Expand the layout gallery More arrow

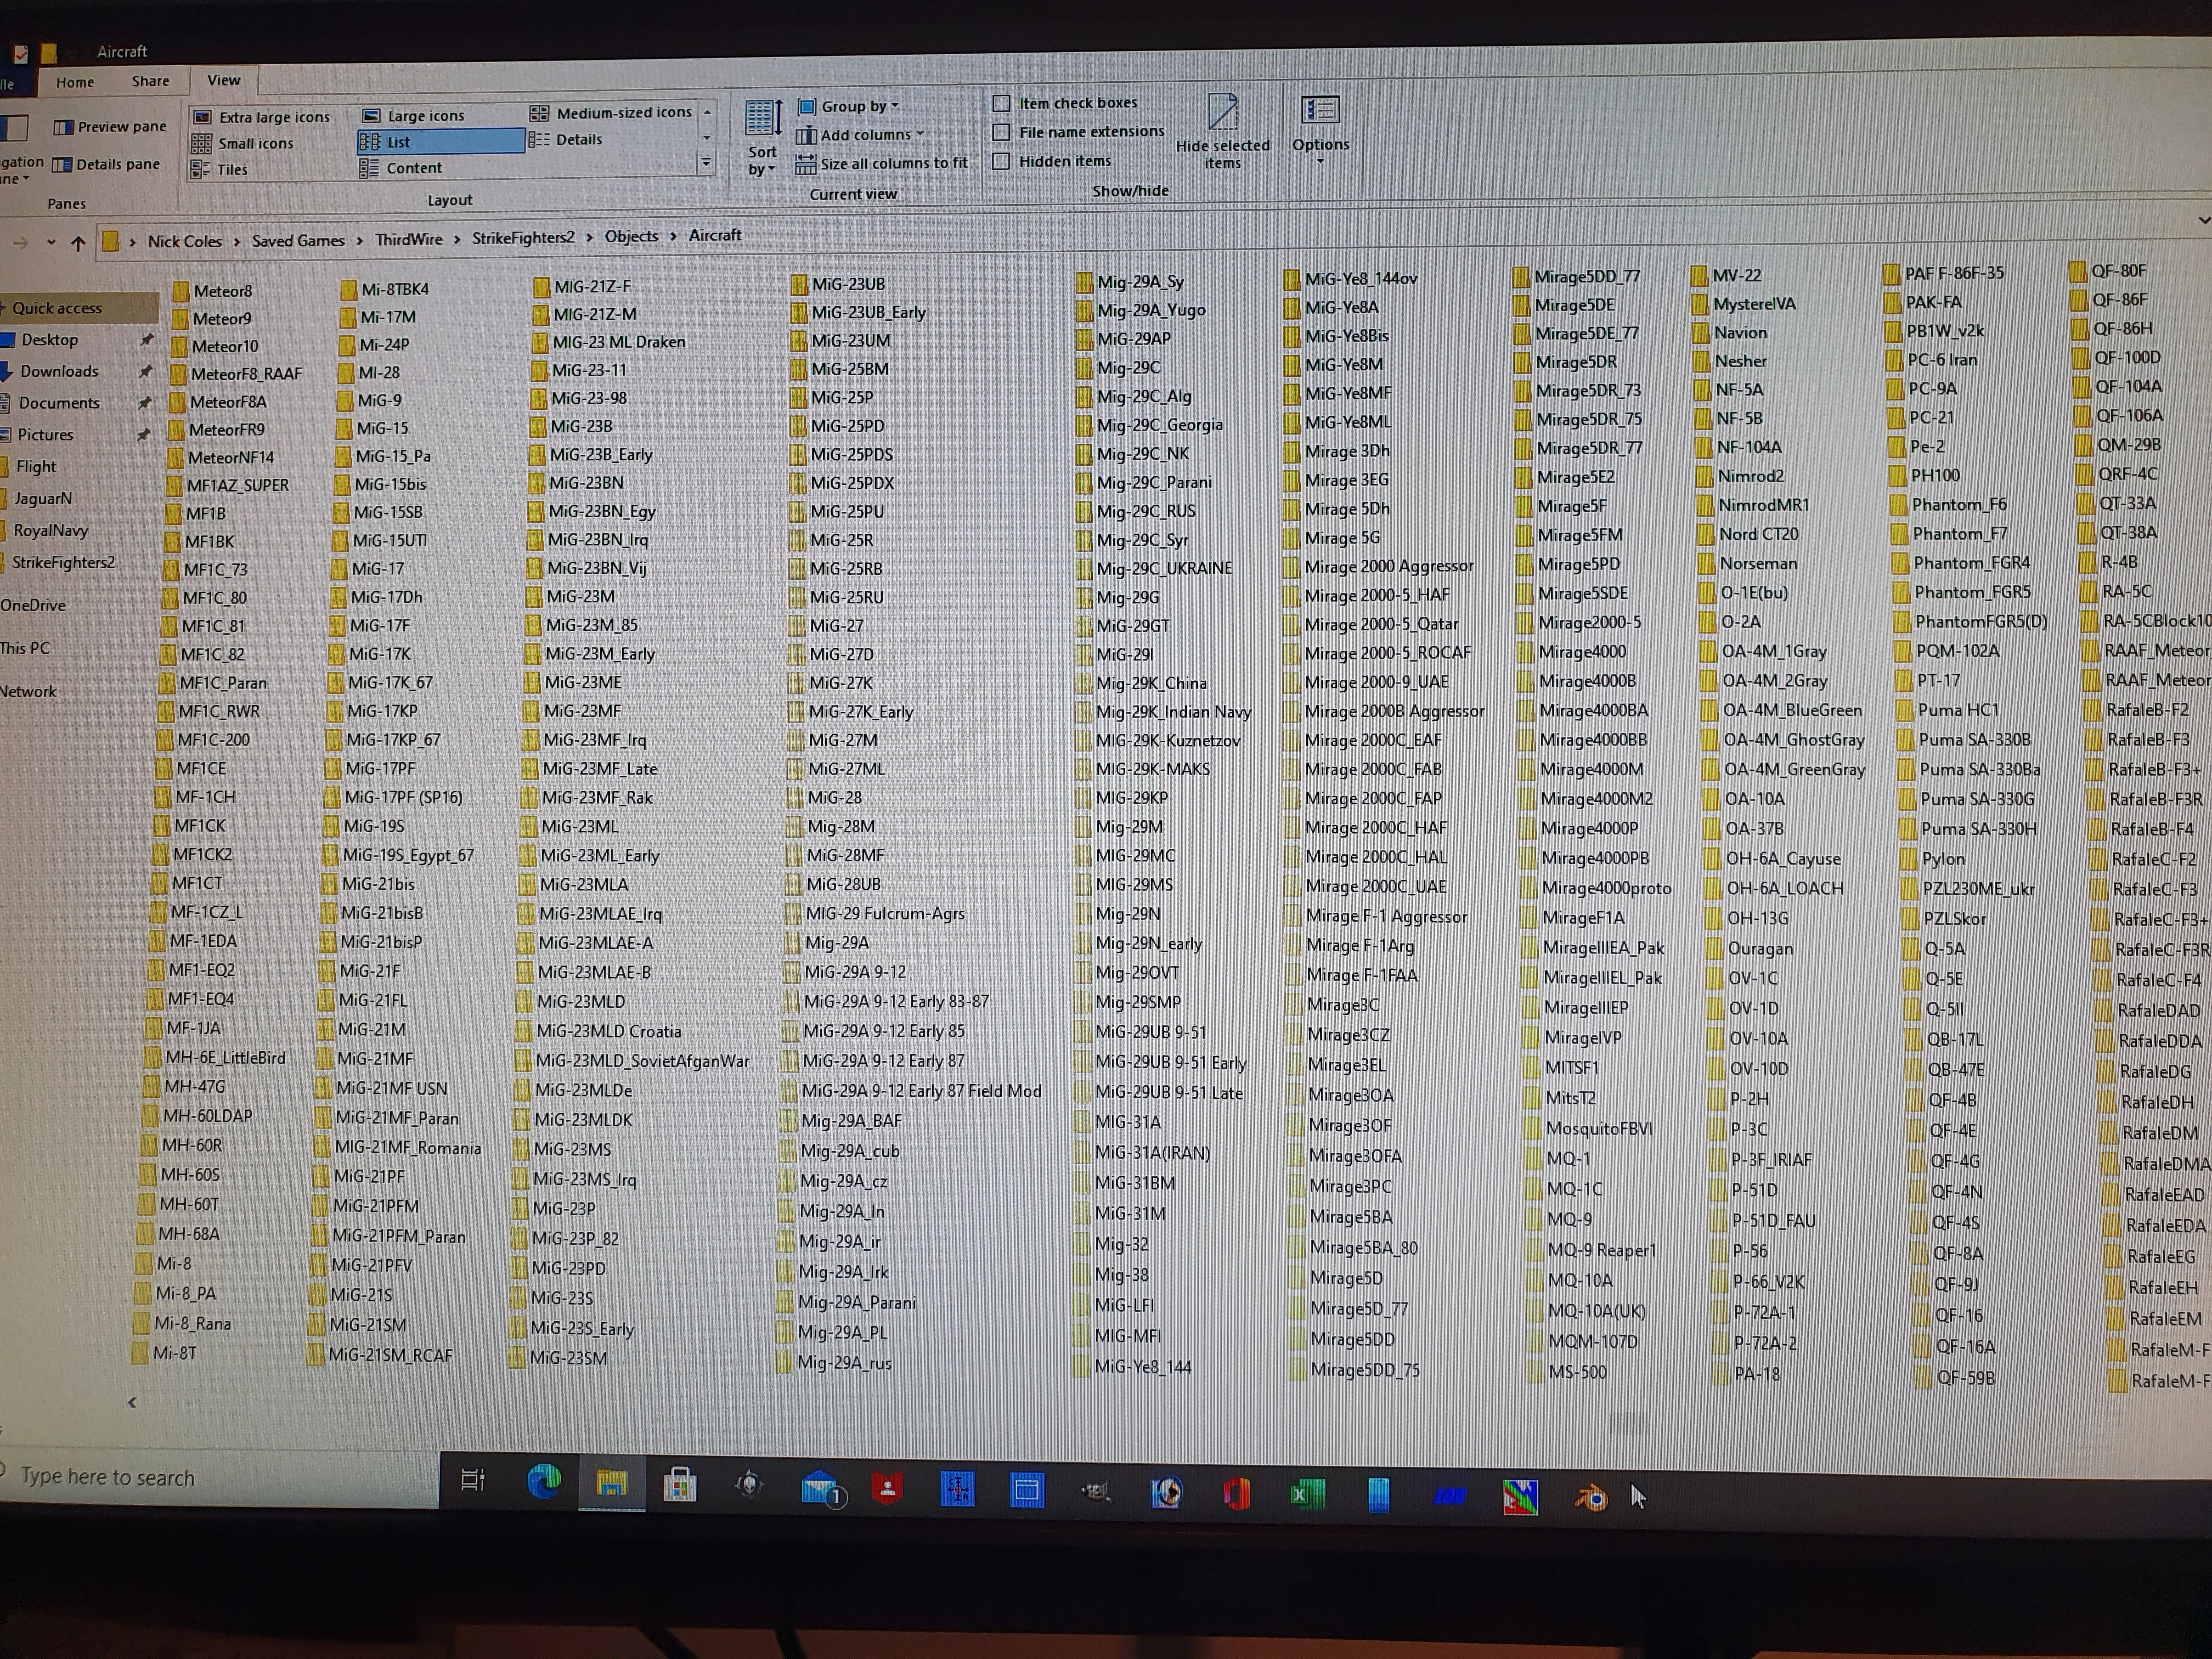click(707, 162)
